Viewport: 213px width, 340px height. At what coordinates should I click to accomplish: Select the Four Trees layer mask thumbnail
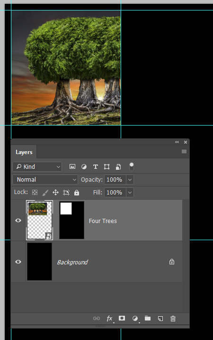[x=71, y=220]
